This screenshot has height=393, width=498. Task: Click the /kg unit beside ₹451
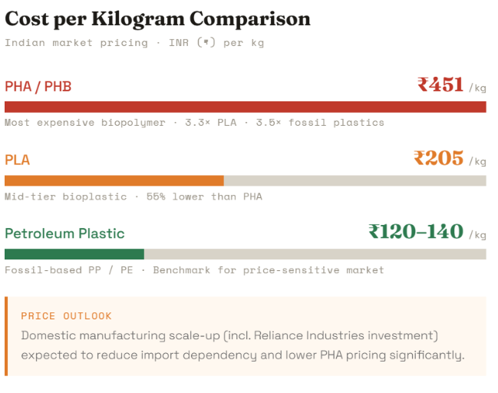[477, 88]
